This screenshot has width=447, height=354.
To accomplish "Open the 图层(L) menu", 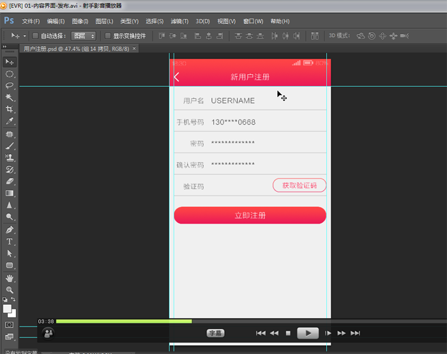I will point(104,21).
